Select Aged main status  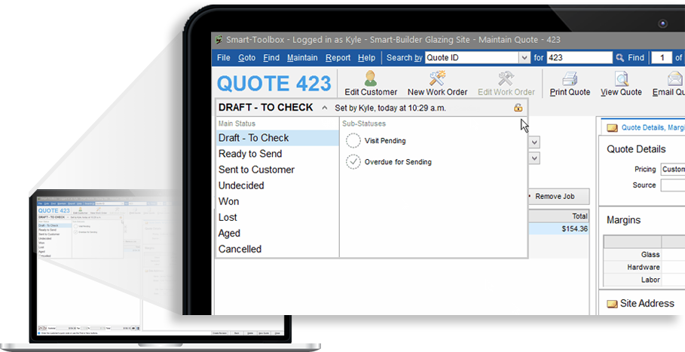coord(277,233)
